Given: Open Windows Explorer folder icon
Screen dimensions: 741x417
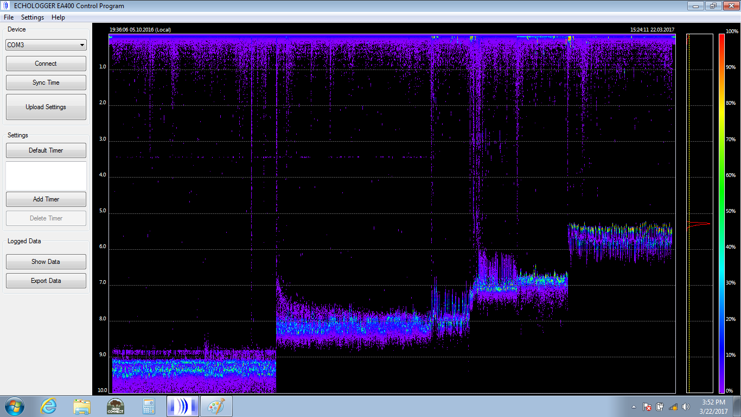Looking at the screenshot, I should 82,406.
